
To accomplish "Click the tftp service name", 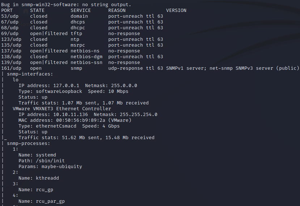I will (x=76, y=34).
